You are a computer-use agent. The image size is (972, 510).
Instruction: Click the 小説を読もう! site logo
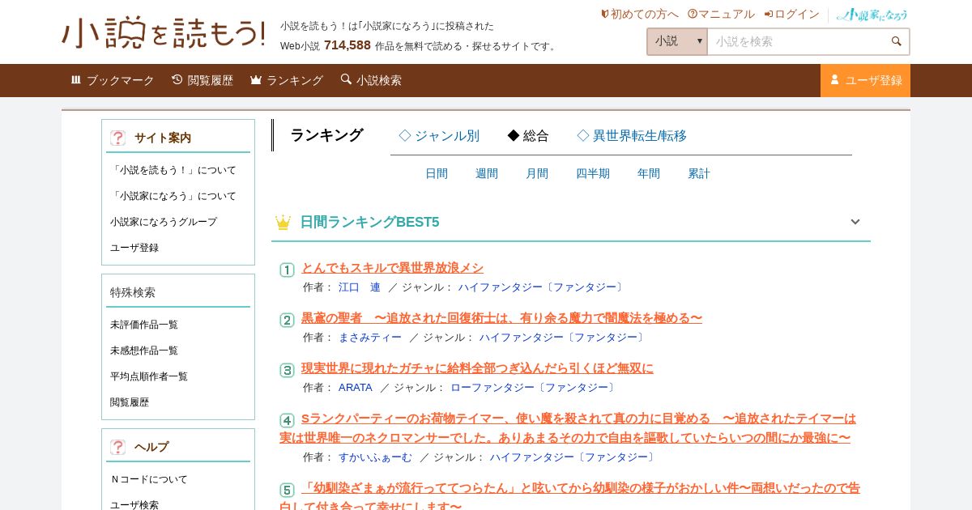coord(164,32)
